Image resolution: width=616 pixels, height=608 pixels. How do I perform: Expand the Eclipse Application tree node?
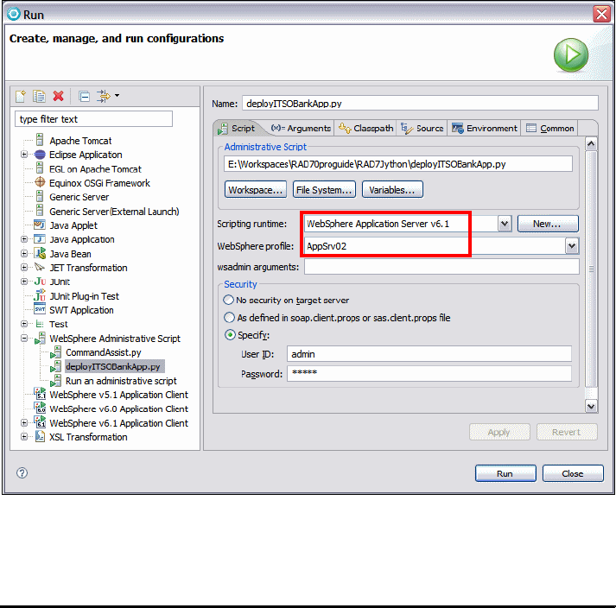coord(24,155)
